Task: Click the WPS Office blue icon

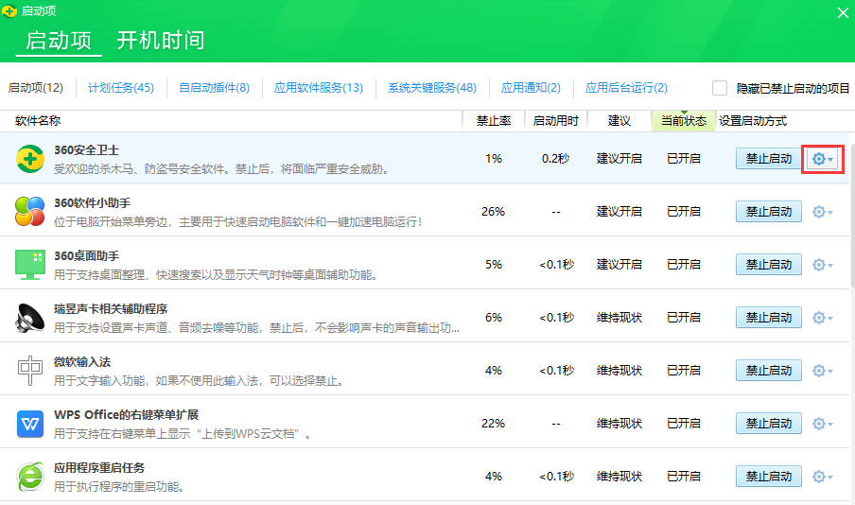Action: coord(30,424)
